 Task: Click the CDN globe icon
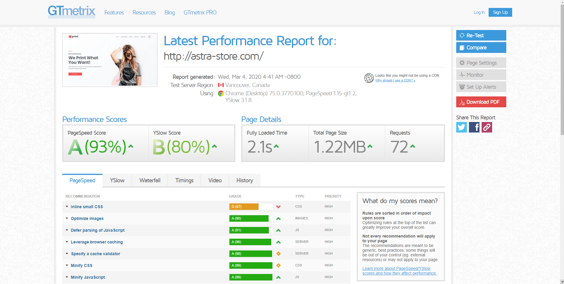pyautogui.click(x=369, y=78)
